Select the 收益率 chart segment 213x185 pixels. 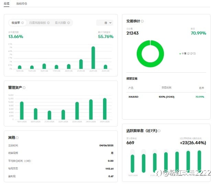pyautogui.click(x=18, y=23)
